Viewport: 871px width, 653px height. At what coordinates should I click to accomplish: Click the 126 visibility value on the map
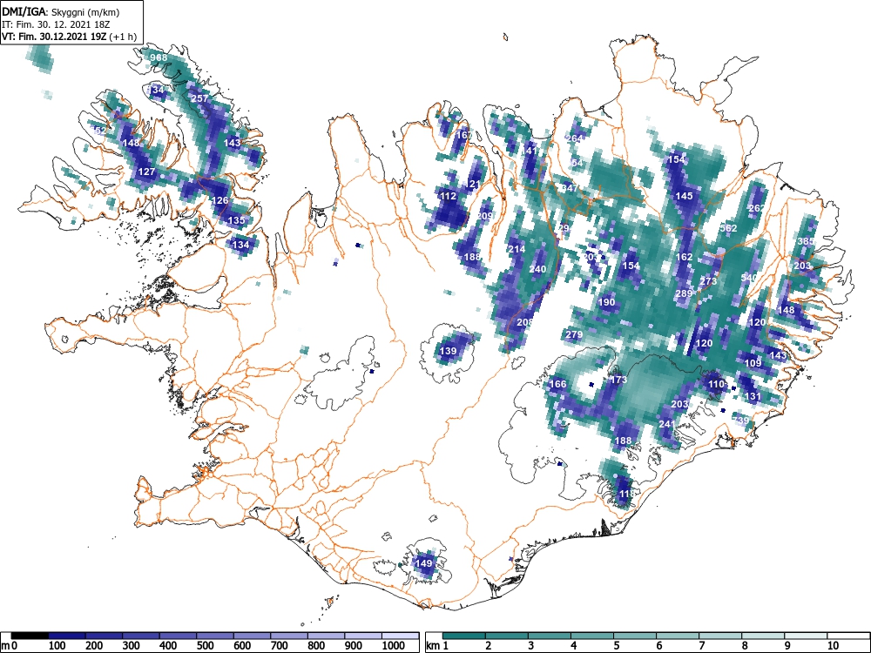pyautogui.click(x=220, y=200)
